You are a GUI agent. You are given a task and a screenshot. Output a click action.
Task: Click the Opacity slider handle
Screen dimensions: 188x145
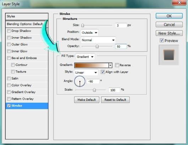pyautogui.click(x=97, y=46)
